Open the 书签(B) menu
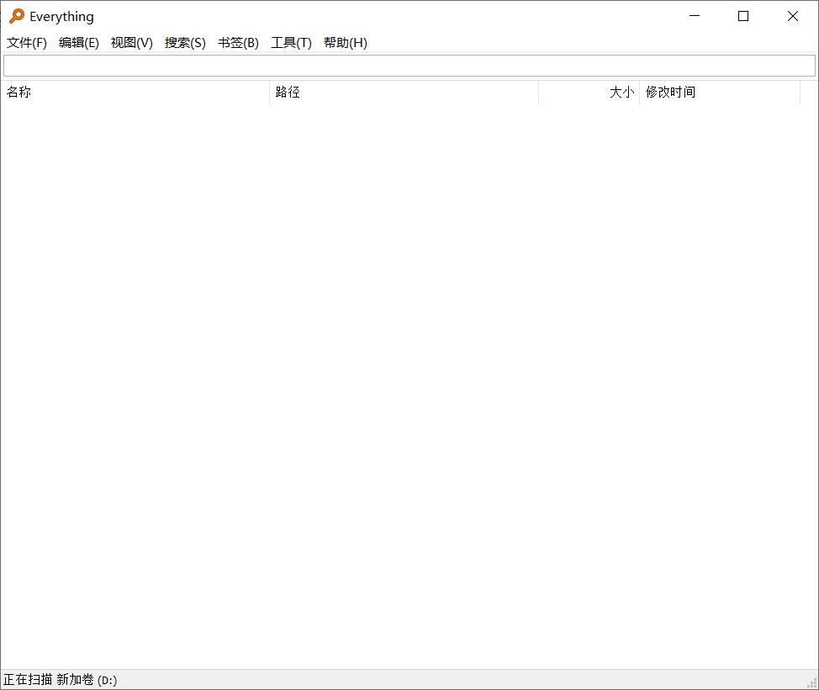The height and width of the screenshot is (690, 819). point(238,42)
